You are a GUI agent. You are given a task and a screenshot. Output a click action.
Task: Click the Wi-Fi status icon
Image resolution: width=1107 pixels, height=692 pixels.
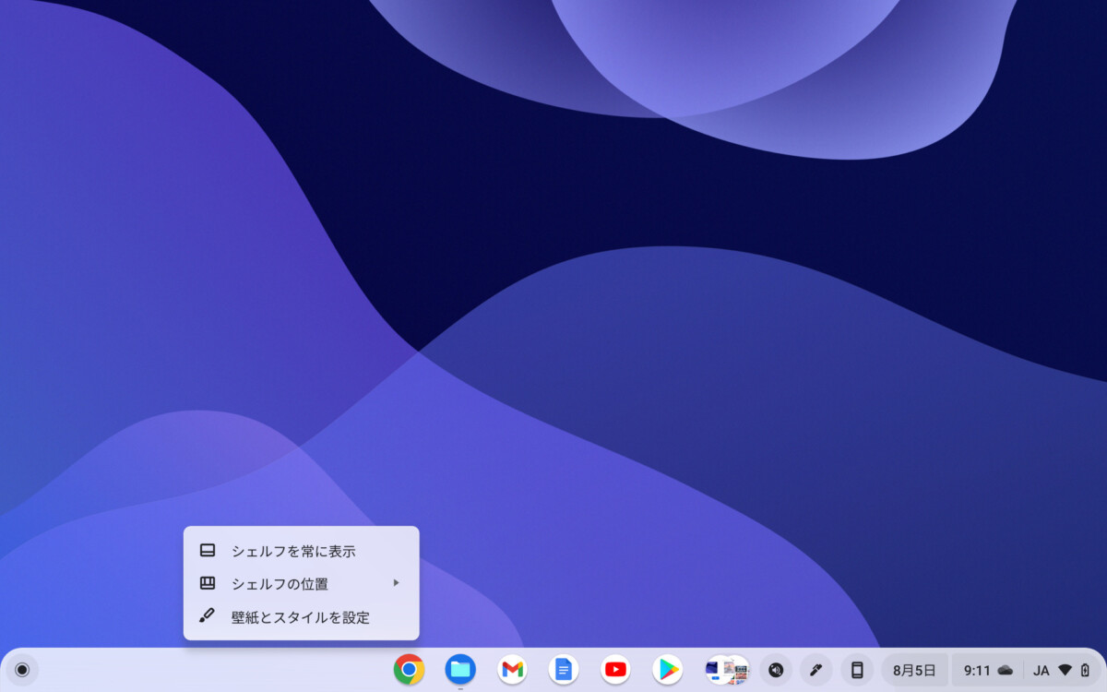click(1065, 670)
